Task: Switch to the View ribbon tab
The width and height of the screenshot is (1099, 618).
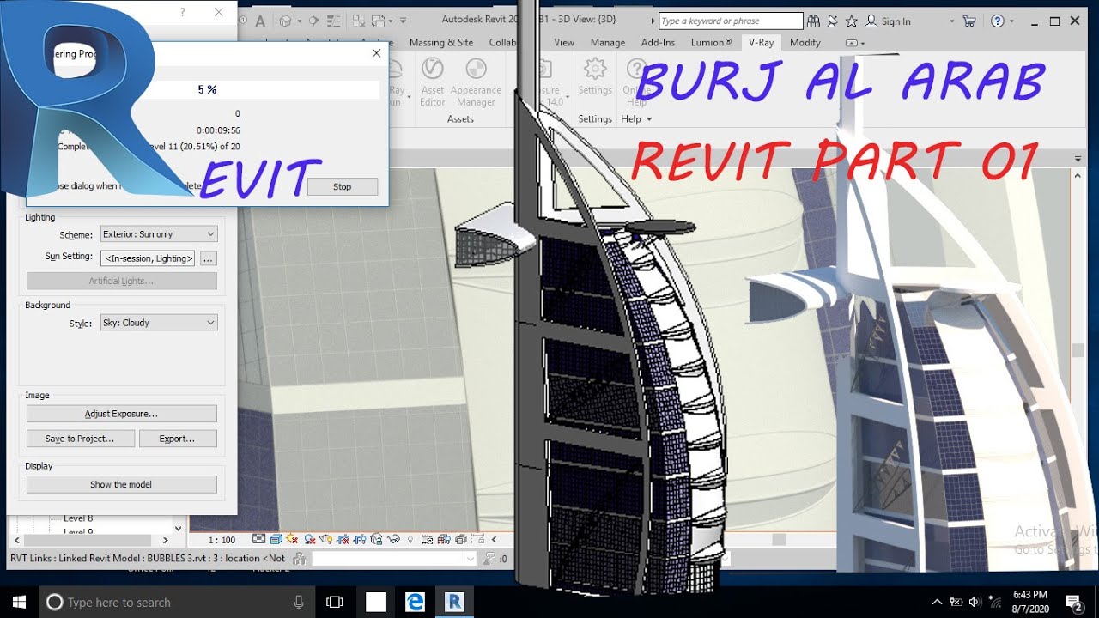Action: tap(564, 42)
